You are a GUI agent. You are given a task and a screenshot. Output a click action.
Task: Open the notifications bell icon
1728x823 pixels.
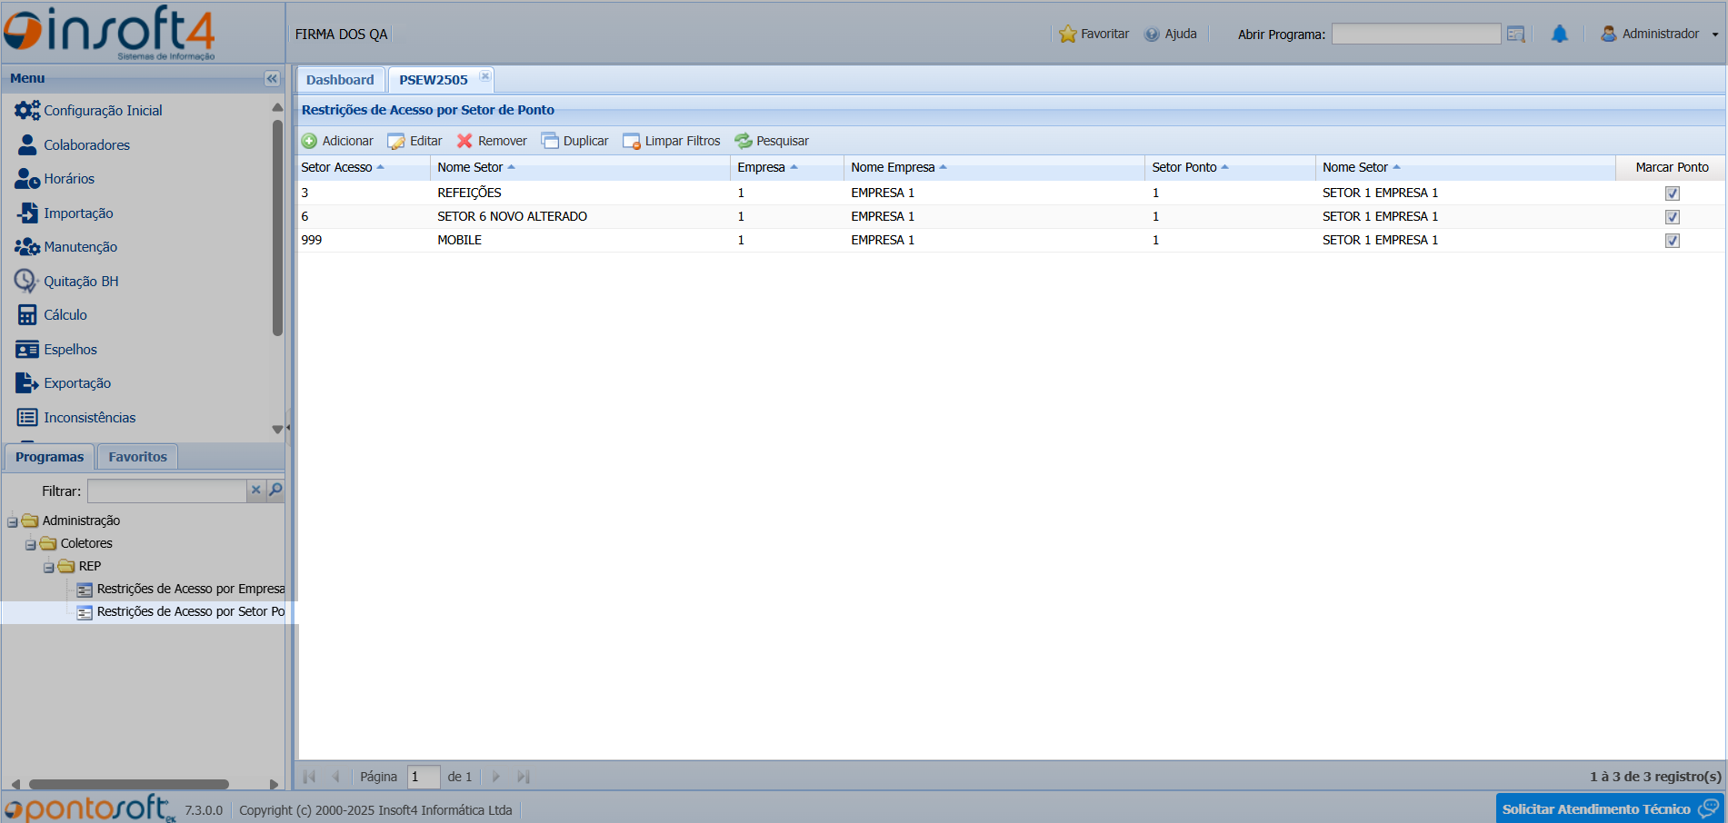click(1560, 35)
